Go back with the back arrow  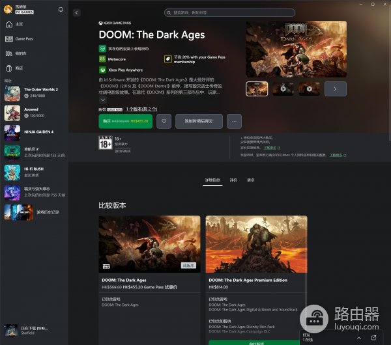76,13
